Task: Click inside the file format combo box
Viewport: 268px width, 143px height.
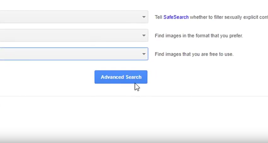Action: (x=69, y=36)
